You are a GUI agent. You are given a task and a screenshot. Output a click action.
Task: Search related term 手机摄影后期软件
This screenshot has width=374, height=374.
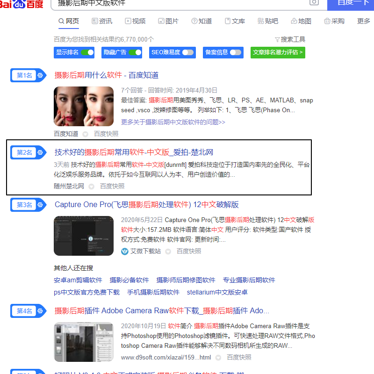click(153, 292)
